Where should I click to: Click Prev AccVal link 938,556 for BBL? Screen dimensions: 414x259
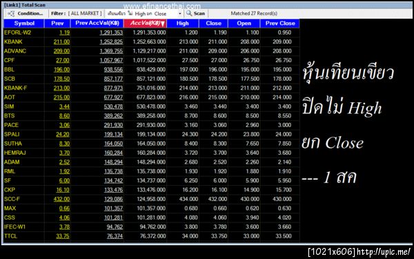[113, 70]
